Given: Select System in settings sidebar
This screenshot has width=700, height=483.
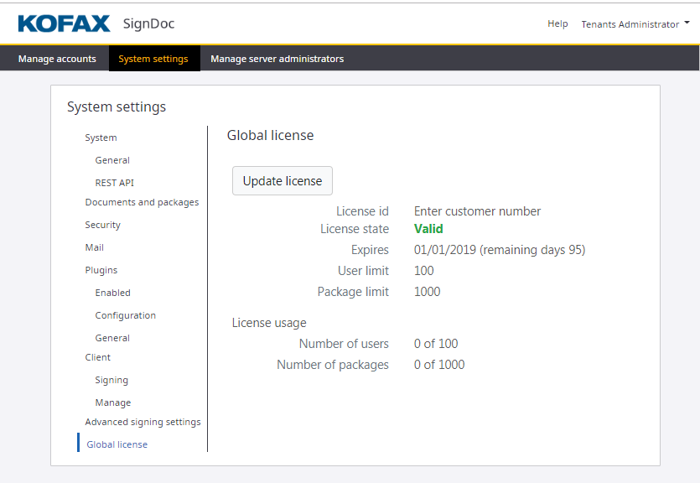Looking at the screenshot, I should [101, 138].
